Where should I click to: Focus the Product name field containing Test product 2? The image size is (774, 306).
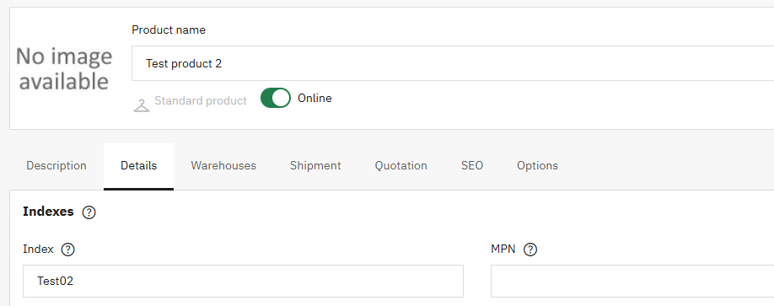tap(453, 63)
